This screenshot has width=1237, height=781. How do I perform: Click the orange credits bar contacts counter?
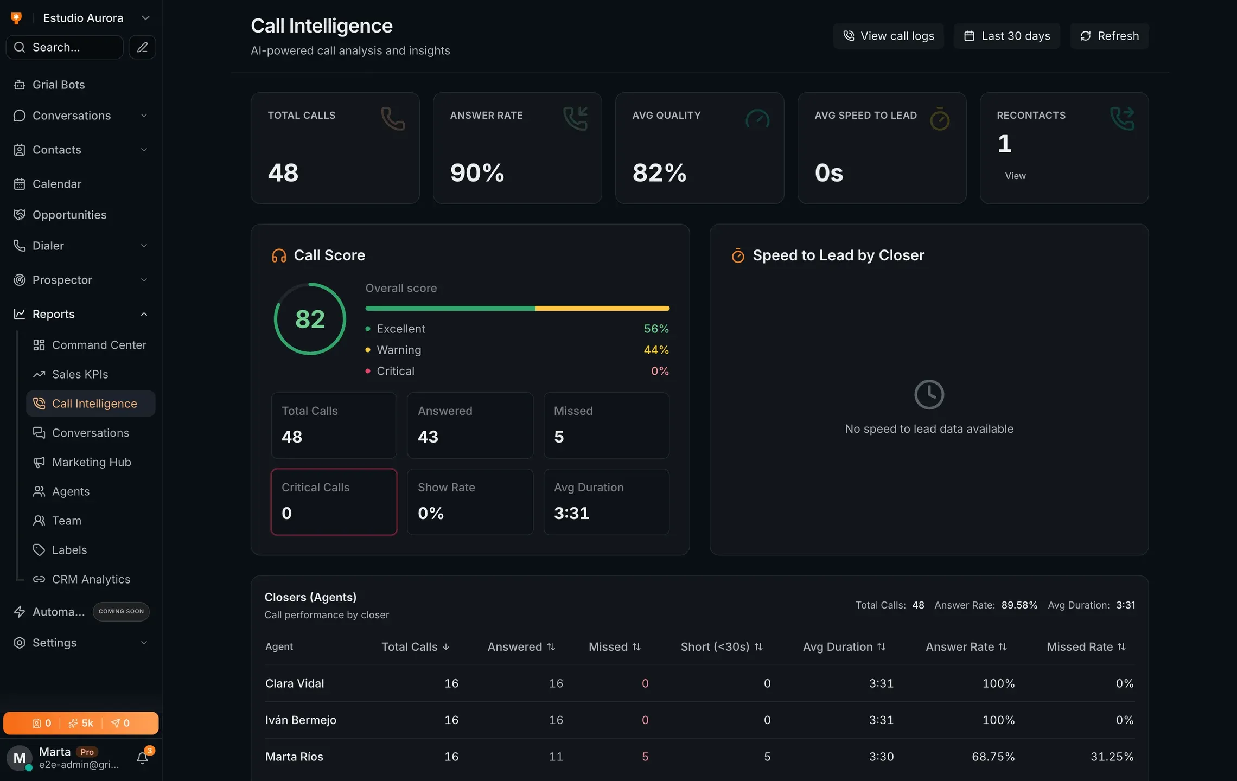[x=42, y=723]
